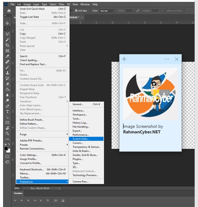The image size is (198, 207).
Task: Open the Image menu
Action: pyautogui.click(x=27, y=4)
